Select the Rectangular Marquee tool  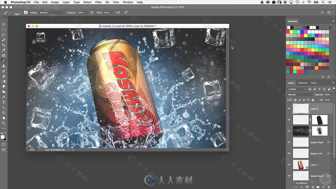(x=4, y=30)
